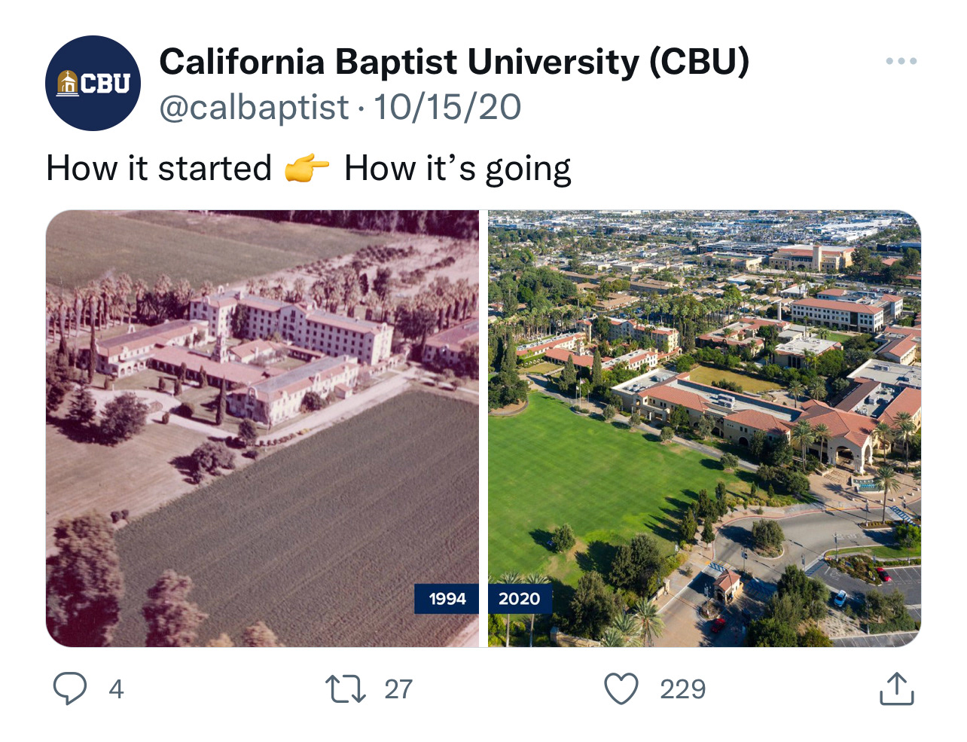Image resolution: width=967 pixels, height=742 pixels.
Task: Open the California Baptist University (CBU) name link
Action: (454, 63)
